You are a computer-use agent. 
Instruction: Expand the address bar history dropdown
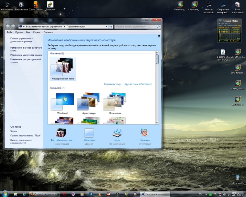pyautogui.click(x=107, y=27)
